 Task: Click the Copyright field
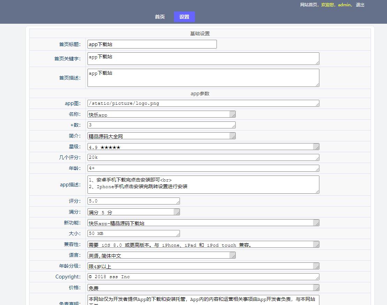(x=203, y=277)
